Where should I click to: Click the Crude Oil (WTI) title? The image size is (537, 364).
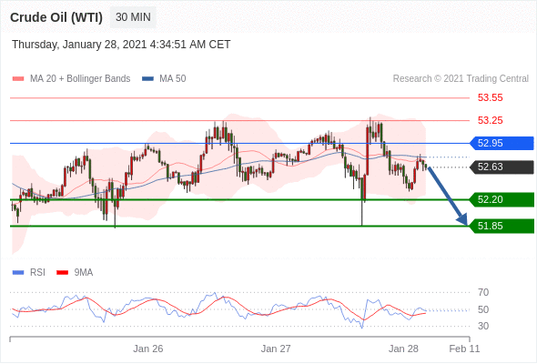click(x=56, y=17)
